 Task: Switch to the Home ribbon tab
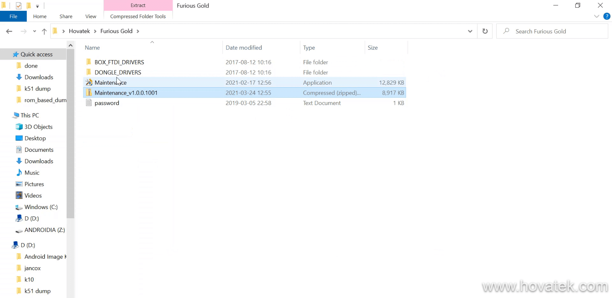(x=40, y=16)
